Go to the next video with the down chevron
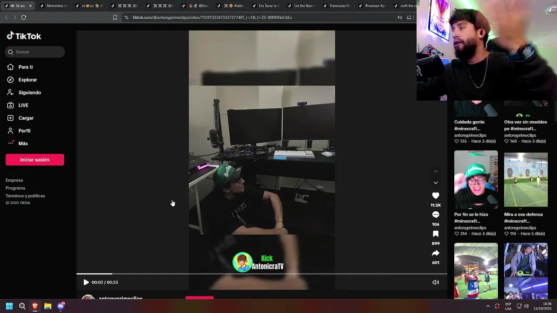Screen dimensions: 557x313 [x=436, y=183]
